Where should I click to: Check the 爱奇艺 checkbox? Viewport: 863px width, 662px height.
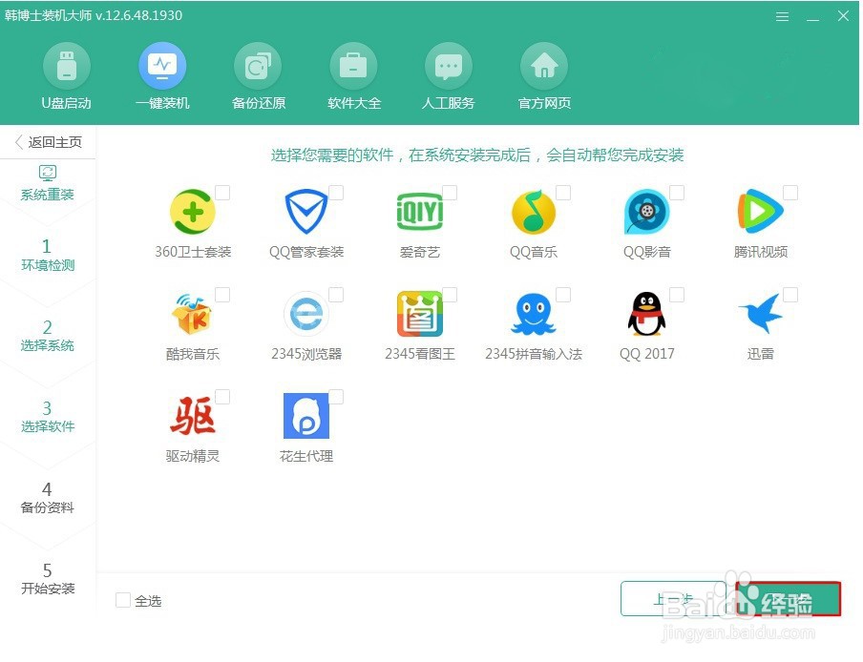pyautogui.click(x=450, y=193)
